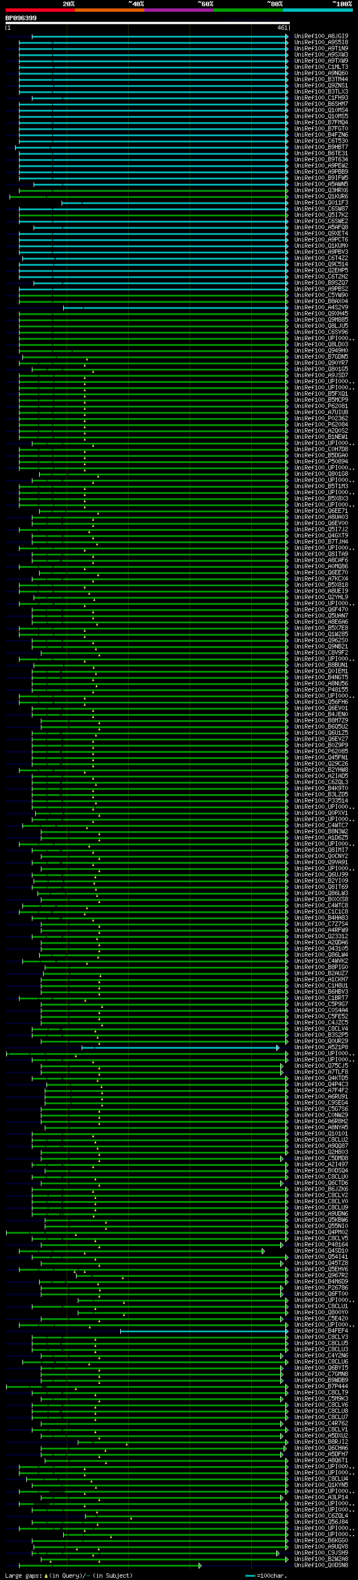
Task: Select hit label UniRef100_B8PIG0
Action: click(x=321, y=967)
